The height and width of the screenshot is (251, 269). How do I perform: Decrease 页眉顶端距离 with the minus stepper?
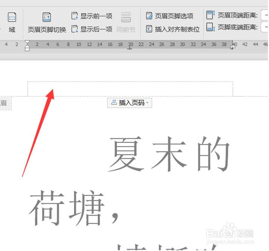coord(266,15)
